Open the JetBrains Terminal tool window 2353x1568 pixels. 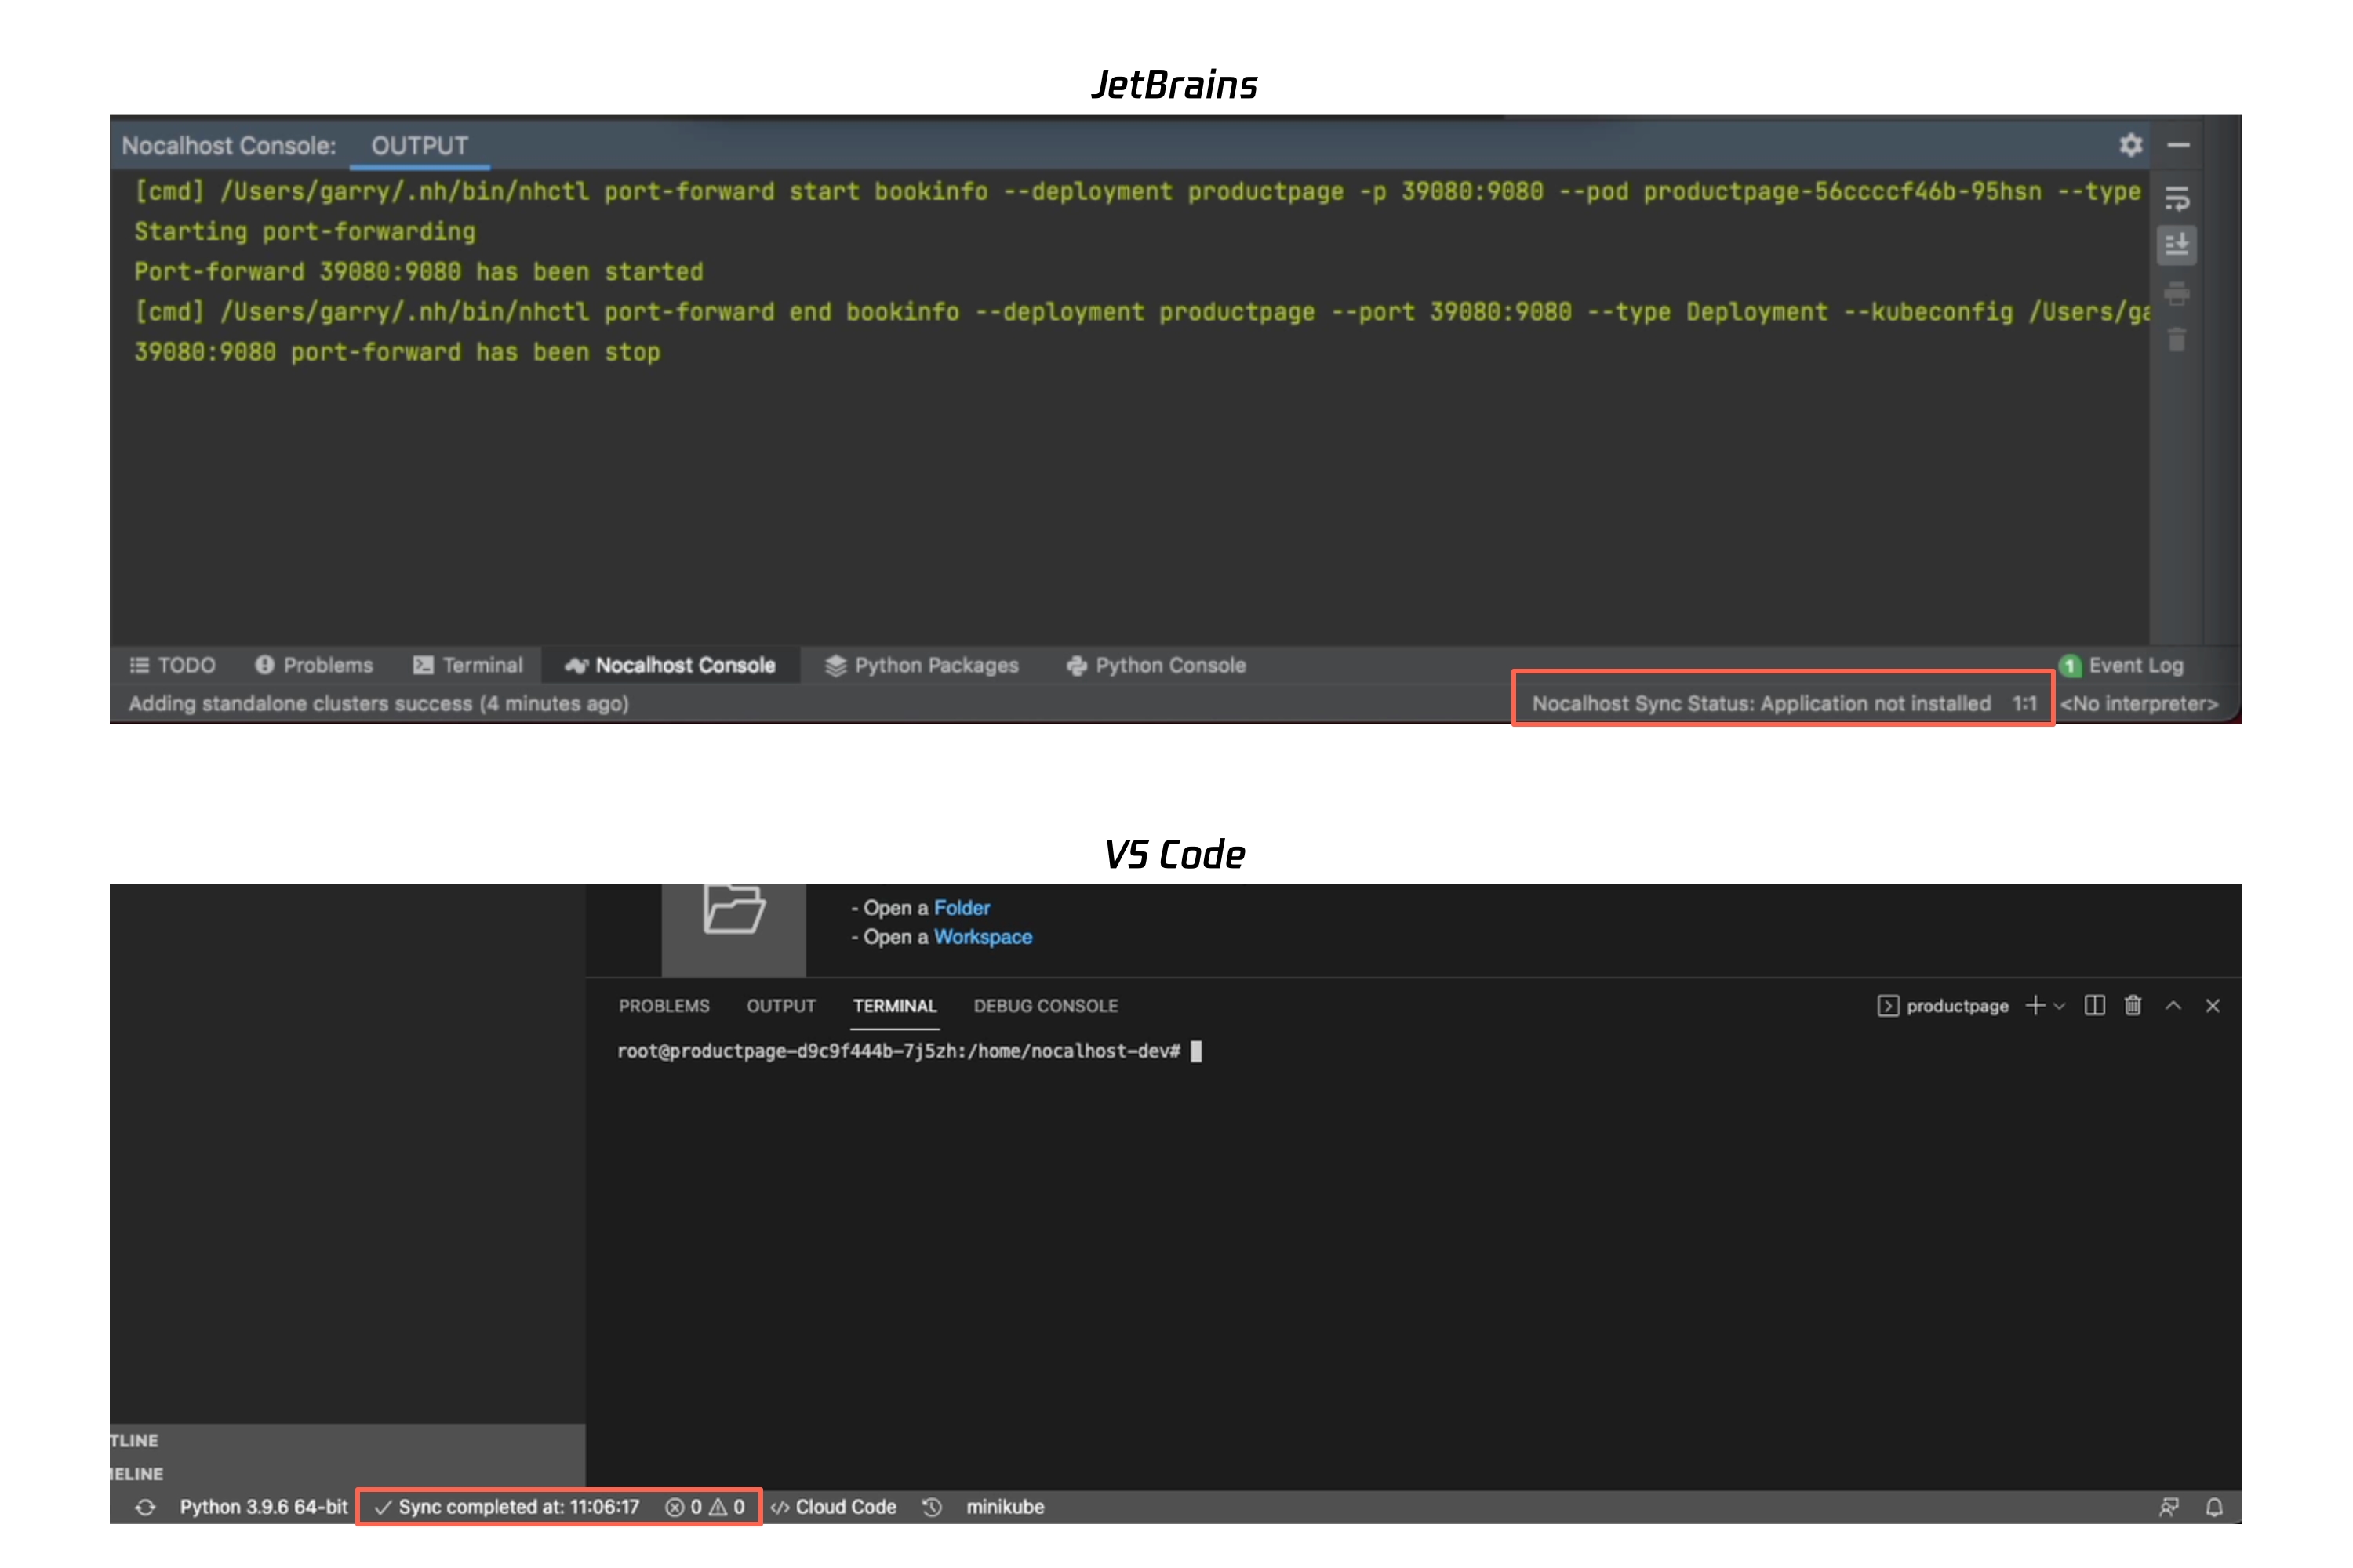pos(468,665)
